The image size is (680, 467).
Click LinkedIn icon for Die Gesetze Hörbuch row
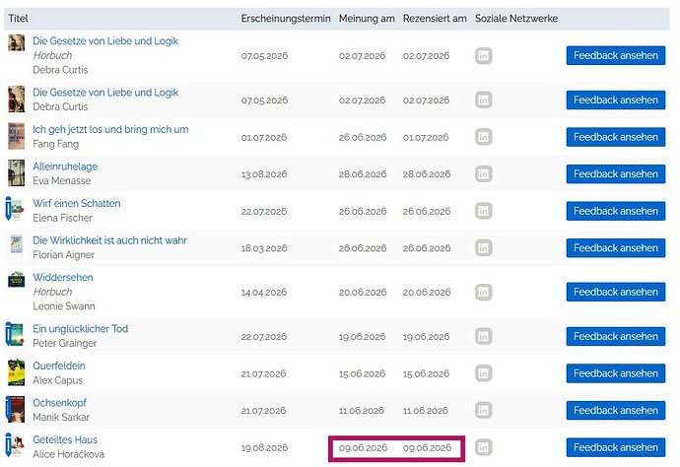click(483, 55)
